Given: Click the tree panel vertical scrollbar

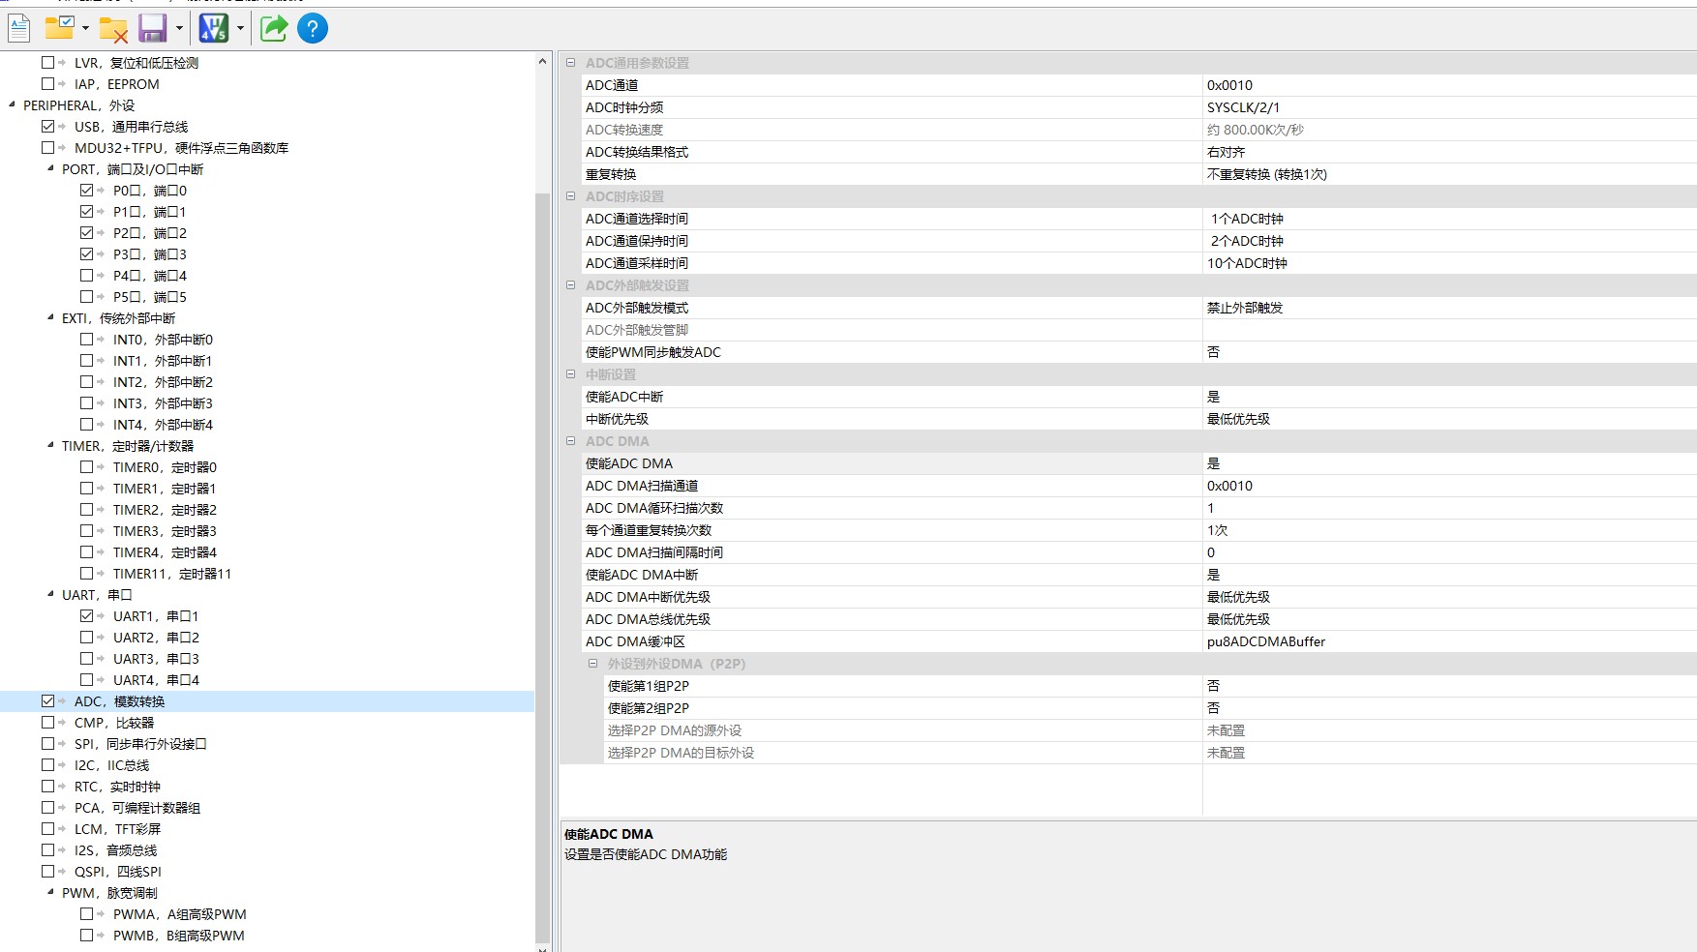Looking at the screenshot, I should (x=542, y=484).
